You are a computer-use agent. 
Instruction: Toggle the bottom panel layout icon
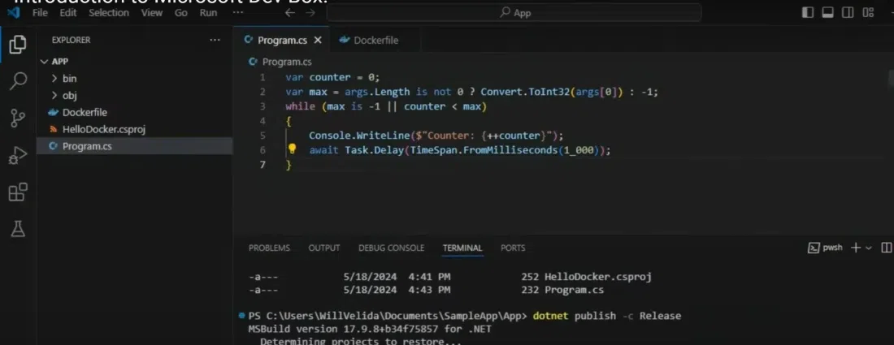coord(827,12)
